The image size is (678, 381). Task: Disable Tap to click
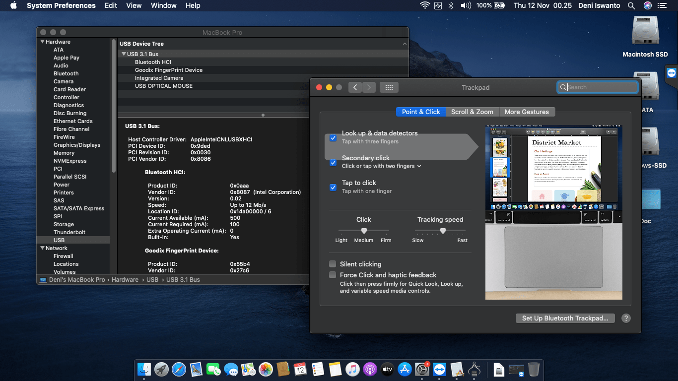[x=333, y=188]
